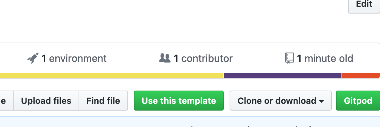Click the orange-red segment of the language bar

click(x=361, y=76)
